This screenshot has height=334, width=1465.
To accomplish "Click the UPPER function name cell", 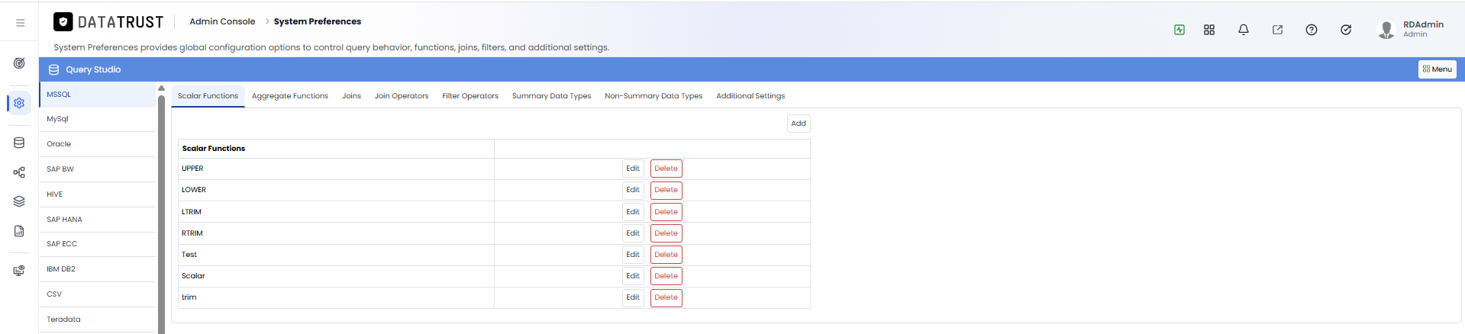I will [336, 169].
